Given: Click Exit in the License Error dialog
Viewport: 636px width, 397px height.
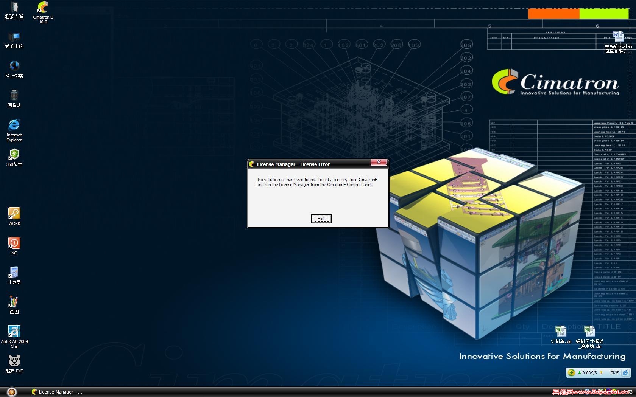Looking at the screenshot, I should (x=321, y=219).
